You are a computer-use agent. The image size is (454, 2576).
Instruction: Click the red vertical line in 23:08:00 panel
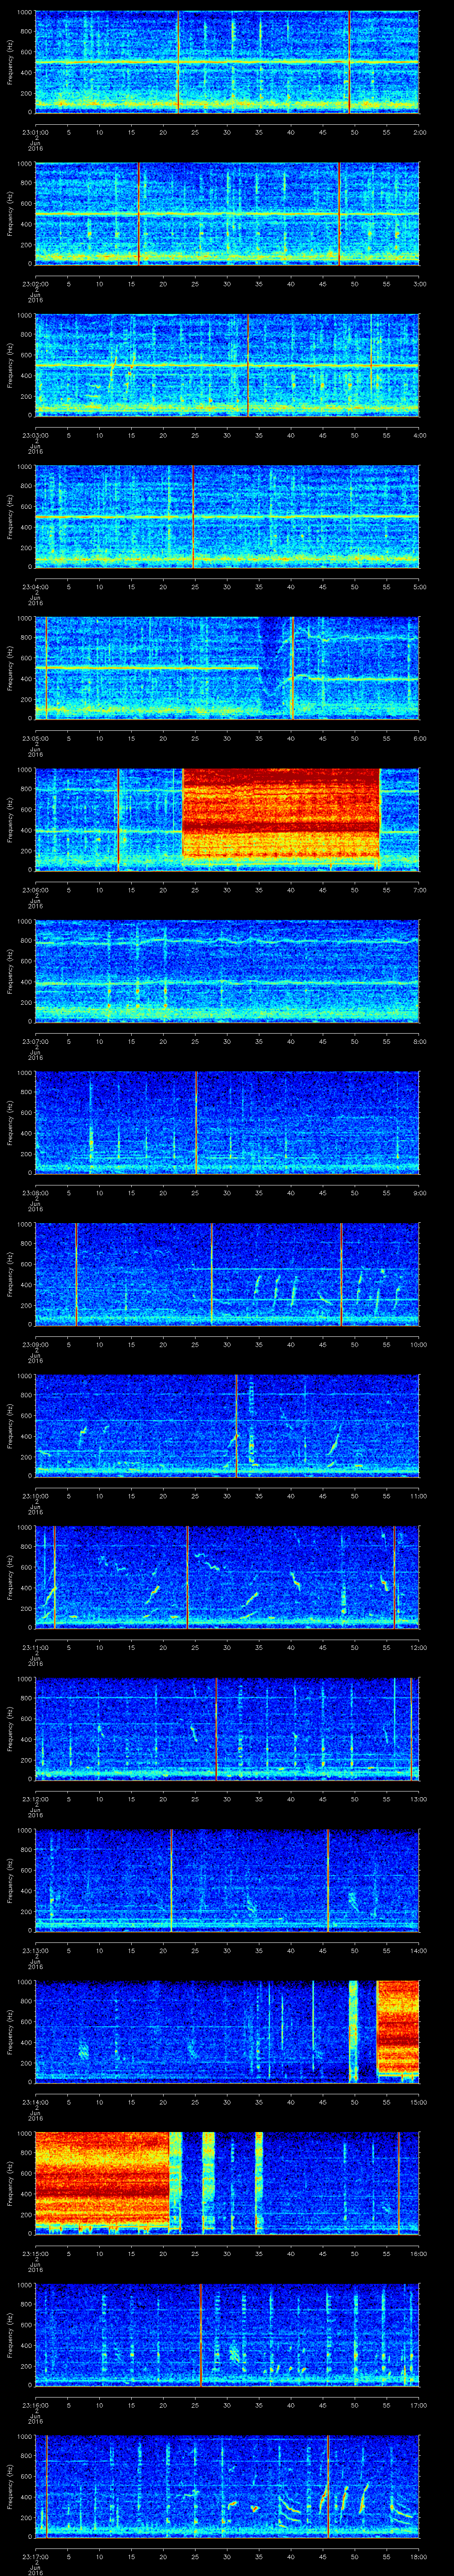tap(196, 1122)
